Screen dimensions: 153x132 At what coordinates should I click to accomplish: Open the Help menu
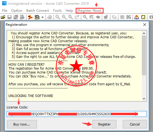[x=69, y=11]
